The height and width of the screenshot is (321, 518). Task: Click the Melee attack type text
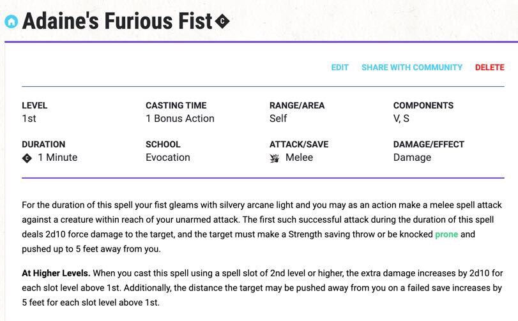[299, 157]
